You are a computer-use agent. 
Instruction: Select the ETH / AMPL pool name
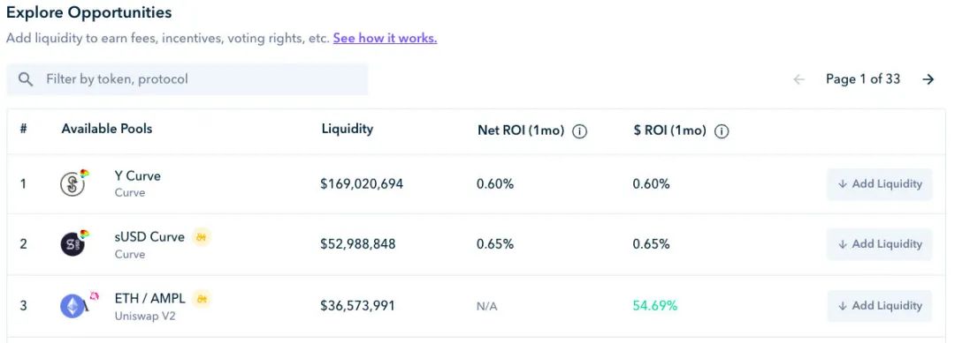[x=149, y=299]
